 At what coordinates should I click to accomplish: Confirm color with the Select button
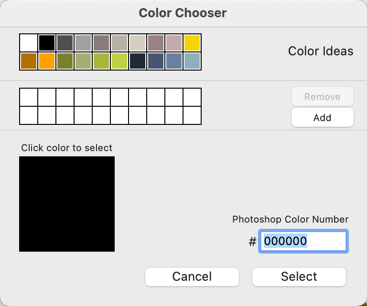click(299, 276)
